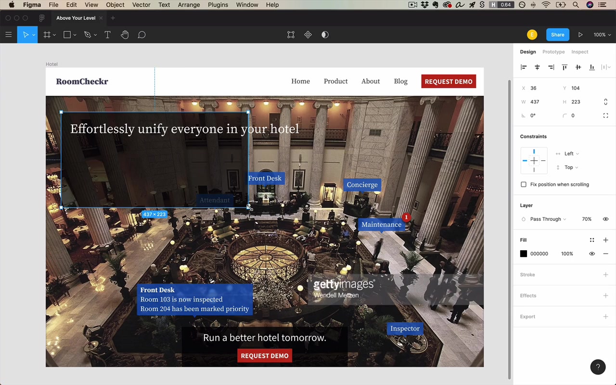Hide the fill using eye icon
This screenshot has width=616, height=385.
(592, 254)
